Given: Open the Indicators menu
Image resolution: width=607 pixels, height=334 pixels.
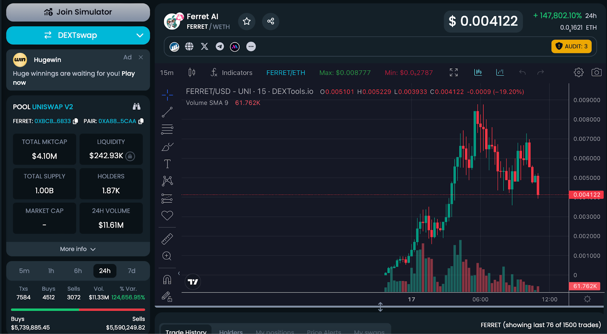Looking at the screenshot, I should (231, 72).
